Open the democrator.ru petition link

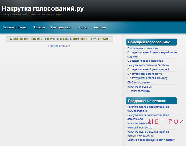click(148, 117)
